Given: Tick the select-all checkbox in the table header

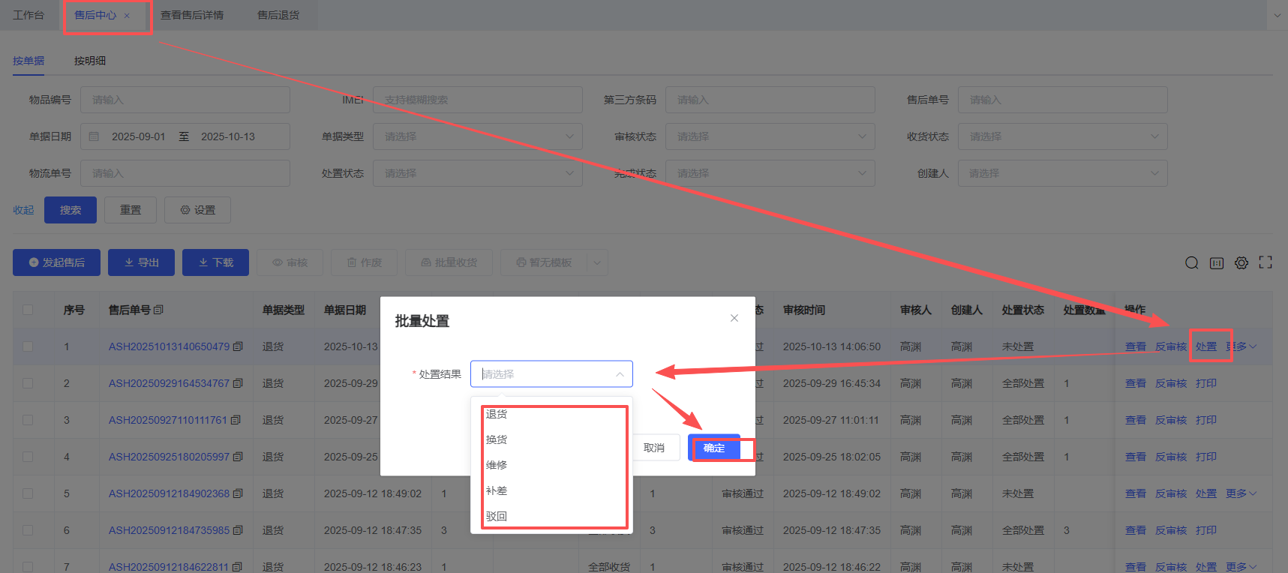Looking at the screenshot, I should click(28, 310).
